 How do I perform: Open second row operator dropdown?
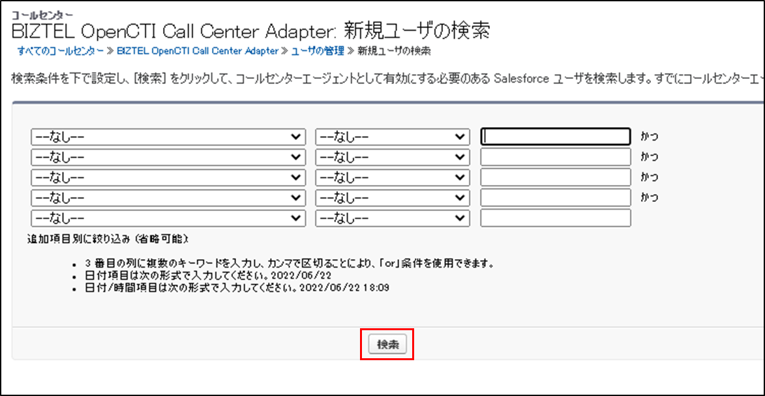coord(392,158)
